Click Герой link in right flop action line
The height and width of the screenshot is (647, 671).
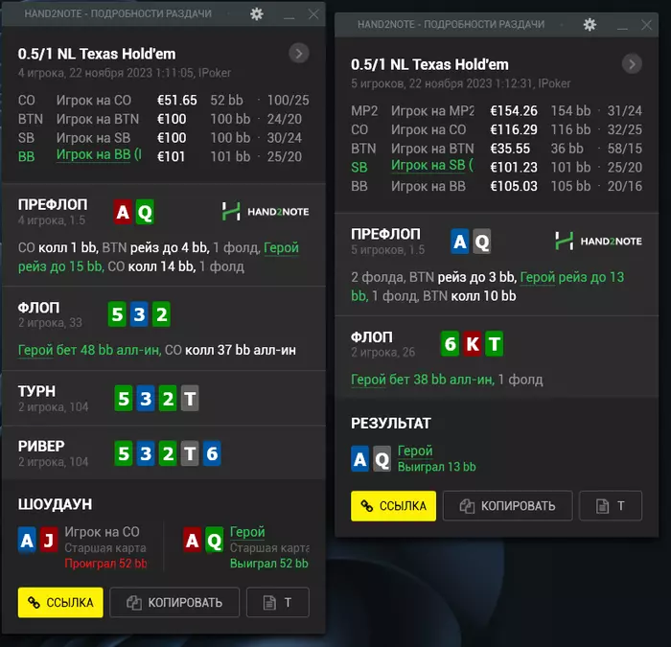click(368, 380)
